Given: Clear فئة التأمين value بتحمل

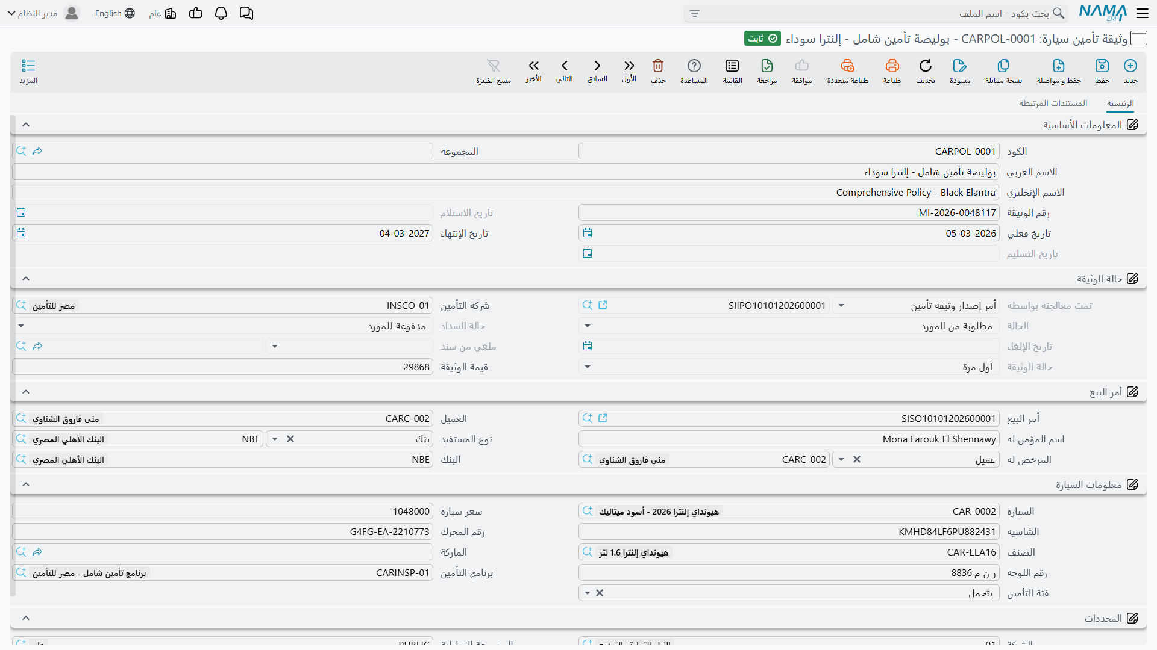Looking at the screenshot, I should tap(600, 593).
